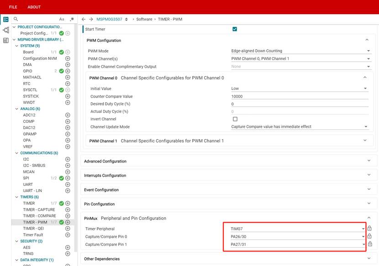Click the add icon next to DMA
The height and width of the screenshot is (266, 379).
pyautogui.click(x=68, y=65)
